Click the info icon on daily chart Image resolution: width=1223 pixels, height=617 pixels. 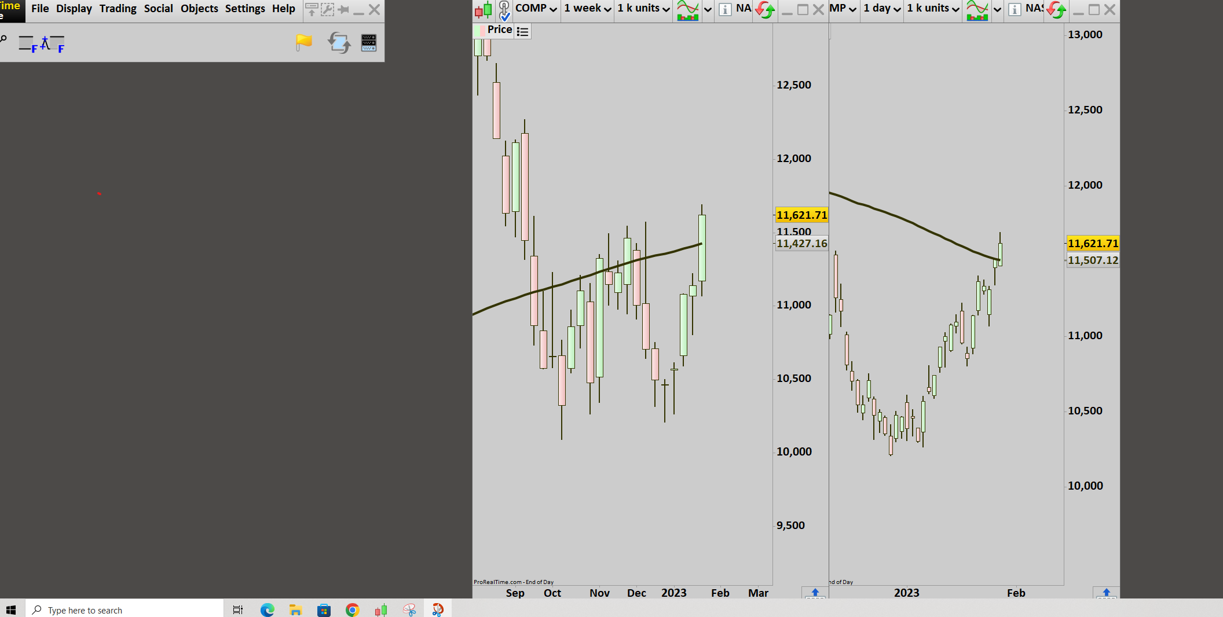[1015, 10]
